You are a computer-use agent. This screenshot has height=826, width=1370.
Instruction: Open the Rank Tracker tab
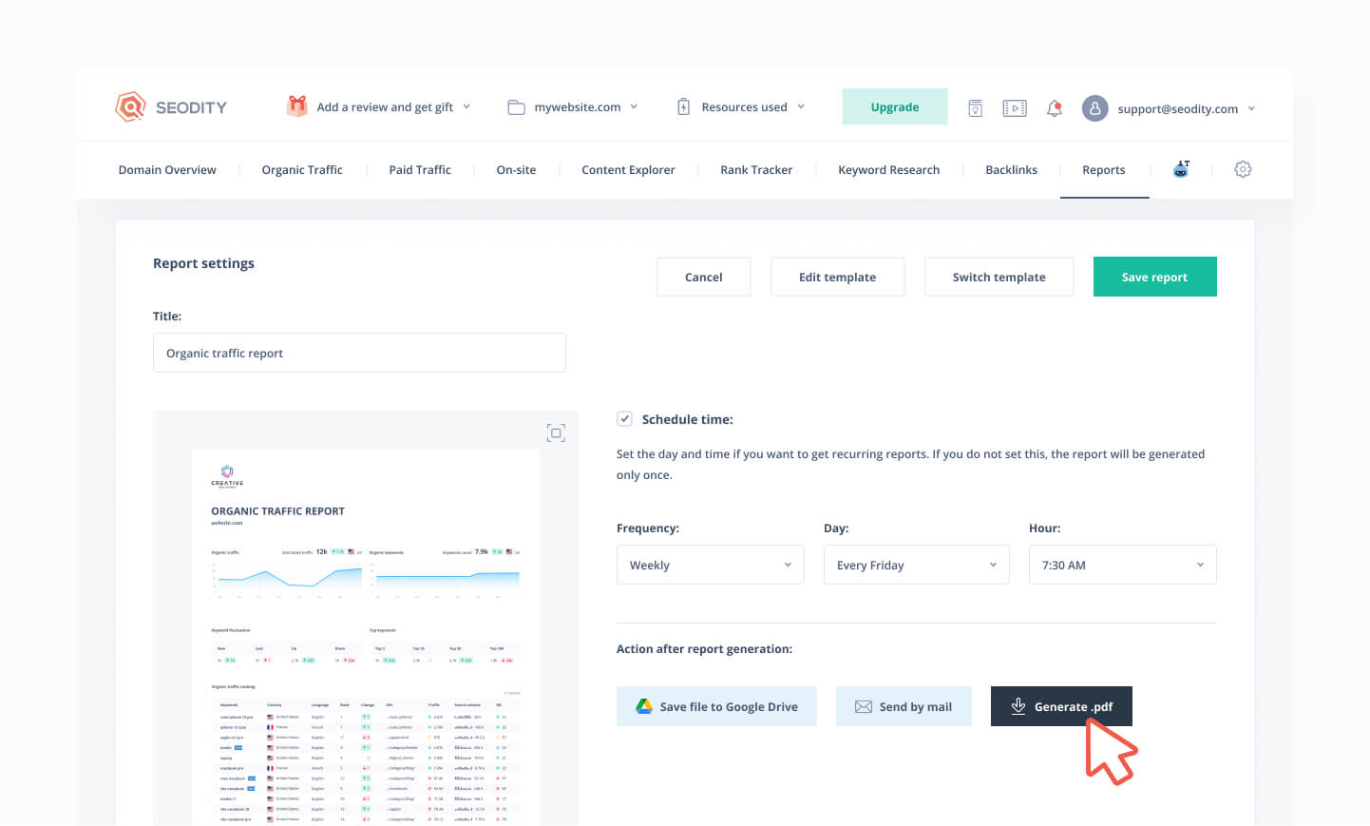click(x=756, y=170)
